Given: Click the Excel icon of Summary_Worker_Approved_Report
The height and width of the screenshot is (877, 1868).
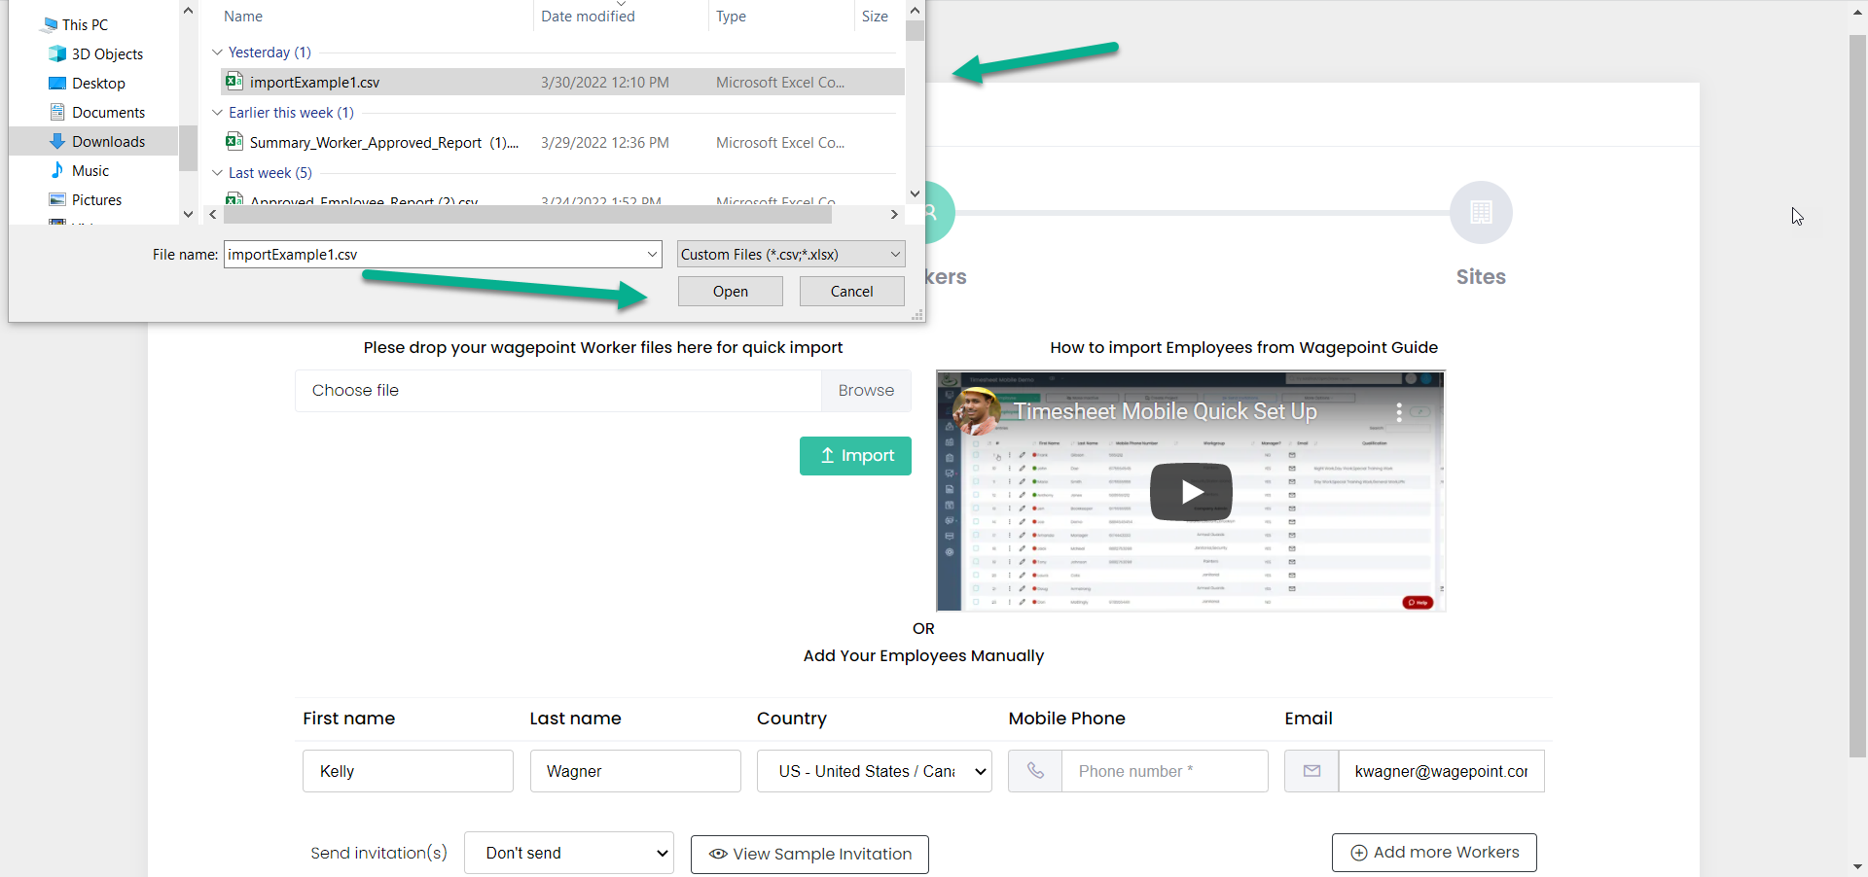Looking at the screenshot, I should pos(233,141).
